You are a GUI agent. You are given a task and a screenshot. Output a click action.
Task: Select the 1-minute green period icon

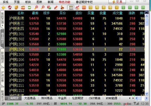pyautogui.click(x=123, y=7)
